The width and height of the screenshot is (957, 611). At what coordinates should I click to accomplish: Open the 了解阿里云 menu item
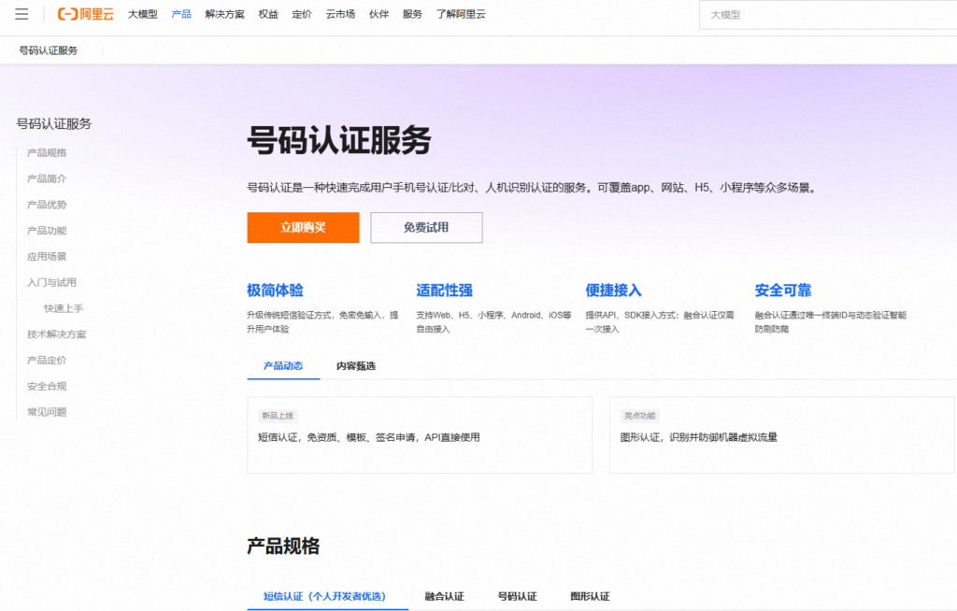point(460,14)
